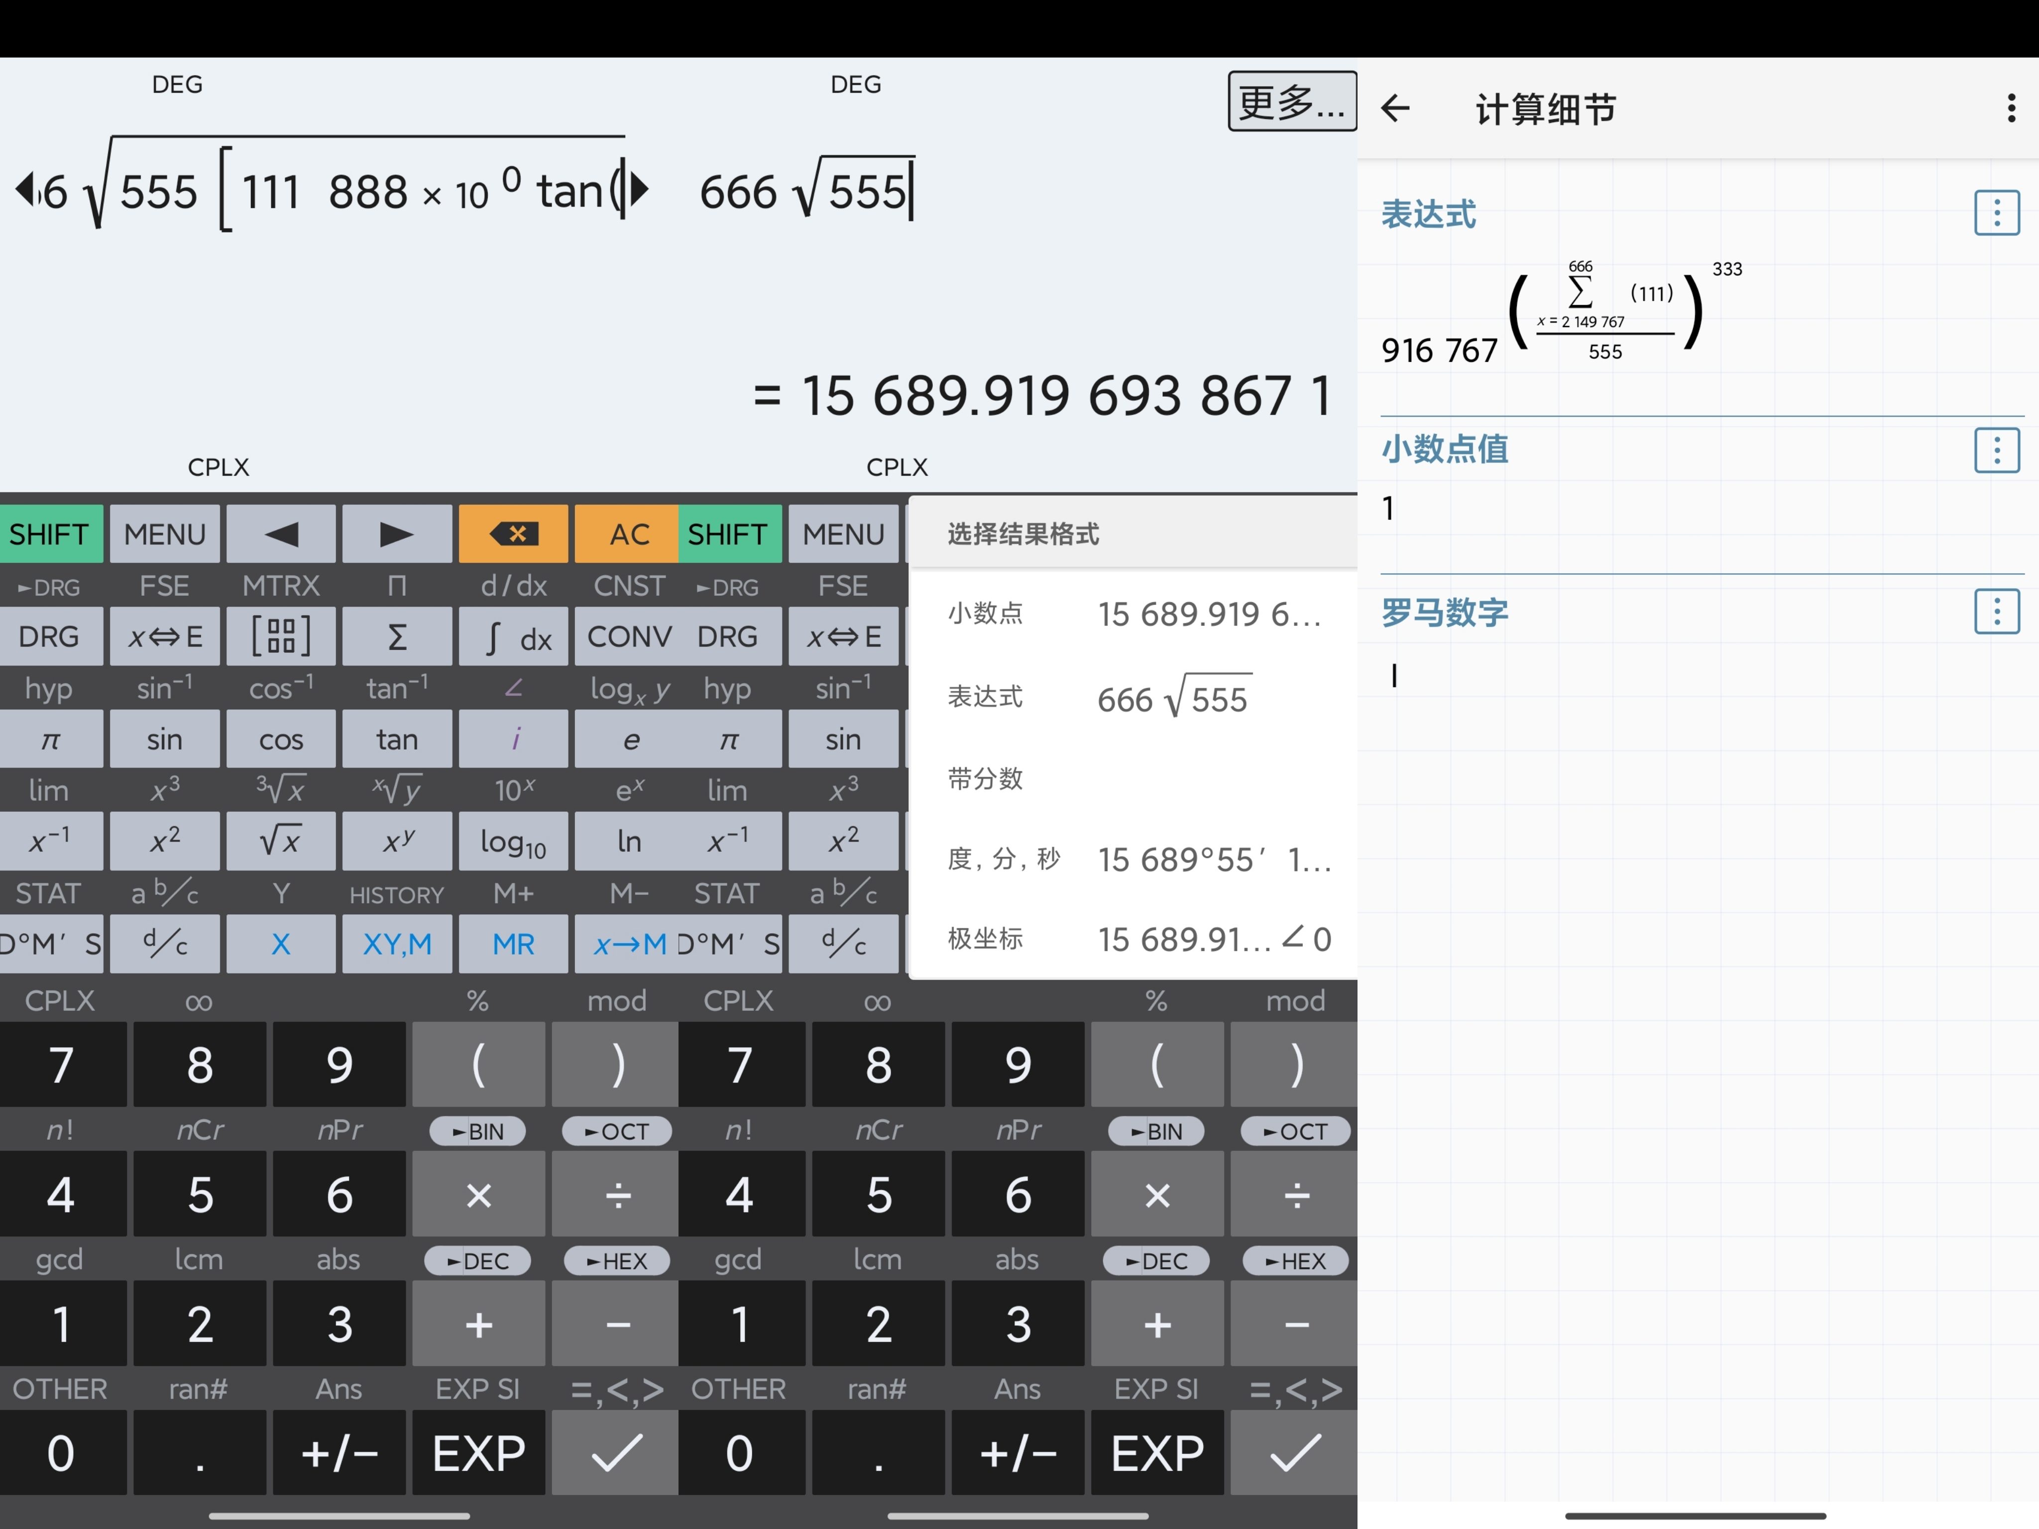2039x1529 pixels.
Task: Tap the EXP key on right calculator
Action: click(x=1157, y=1452)
